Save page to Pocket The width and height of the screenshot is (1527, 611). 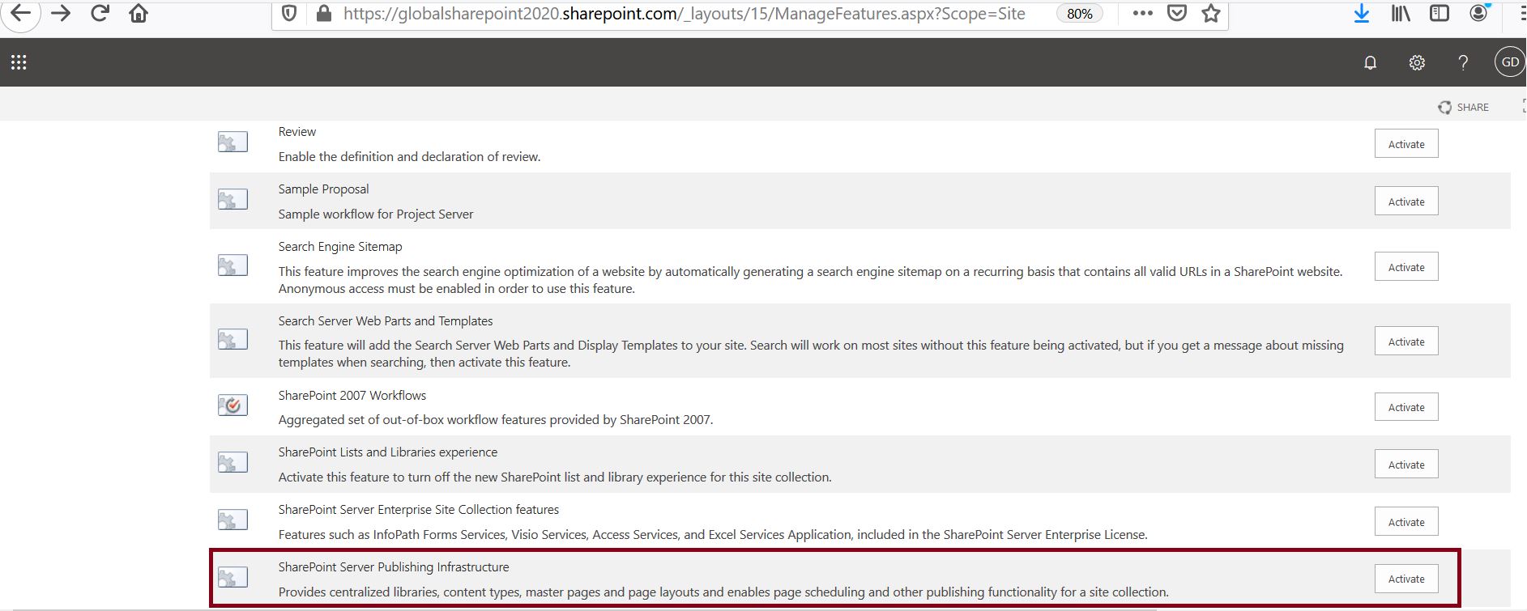pyautogui.click(x=1177, y=13)
